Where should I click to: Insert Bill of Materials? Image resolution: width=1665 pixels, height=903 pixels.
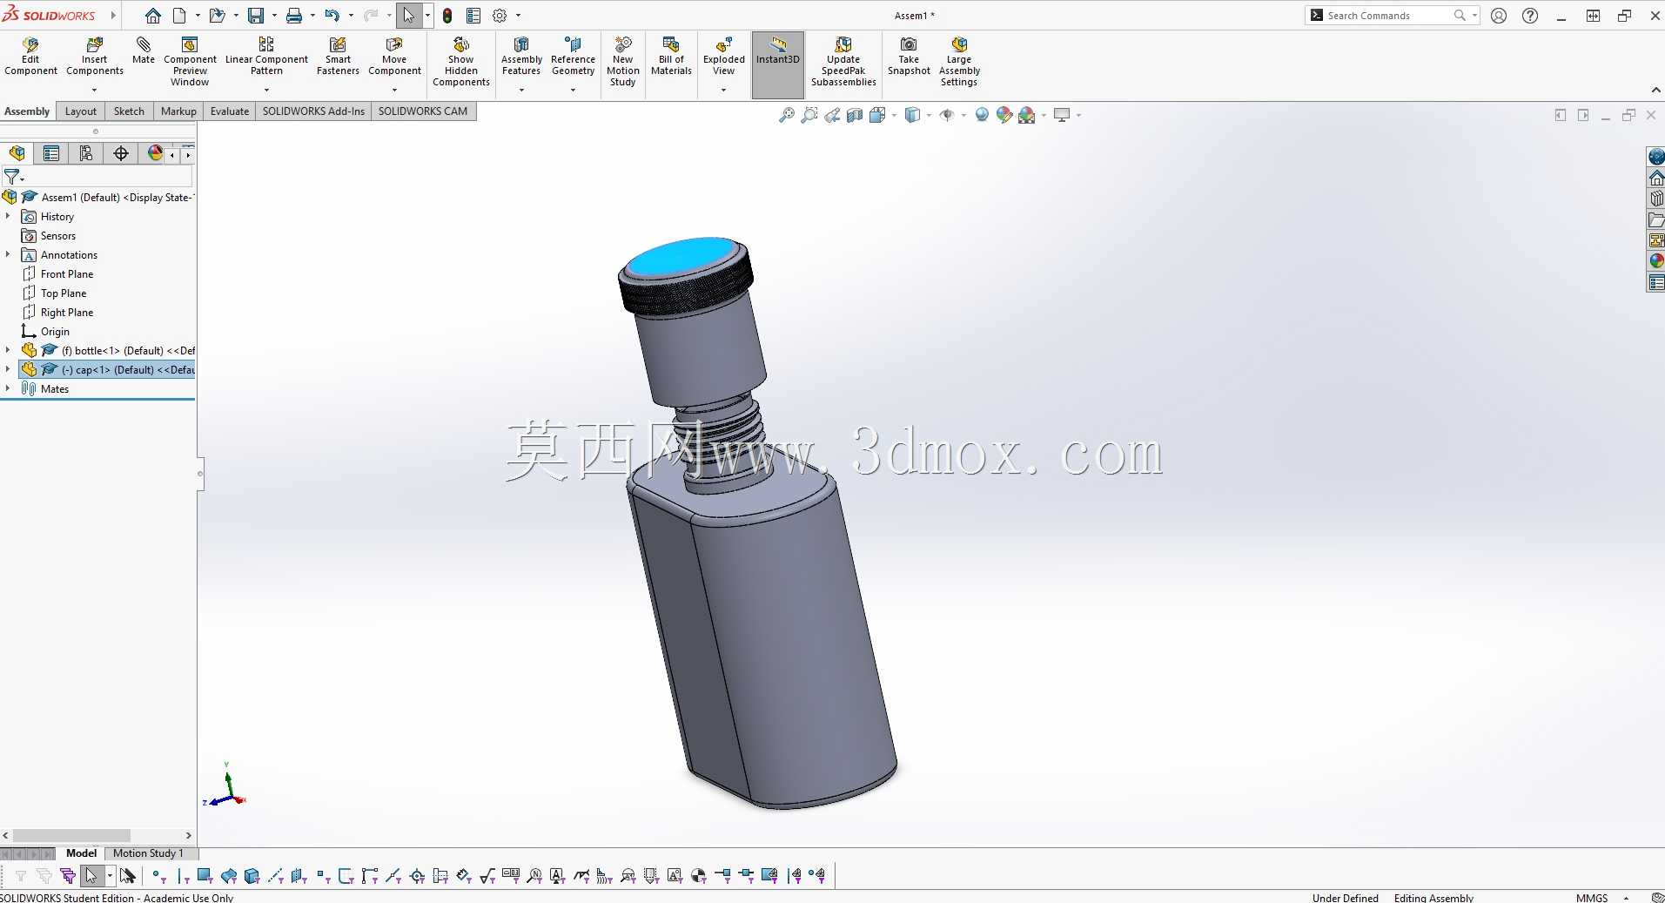coord(671,57)
